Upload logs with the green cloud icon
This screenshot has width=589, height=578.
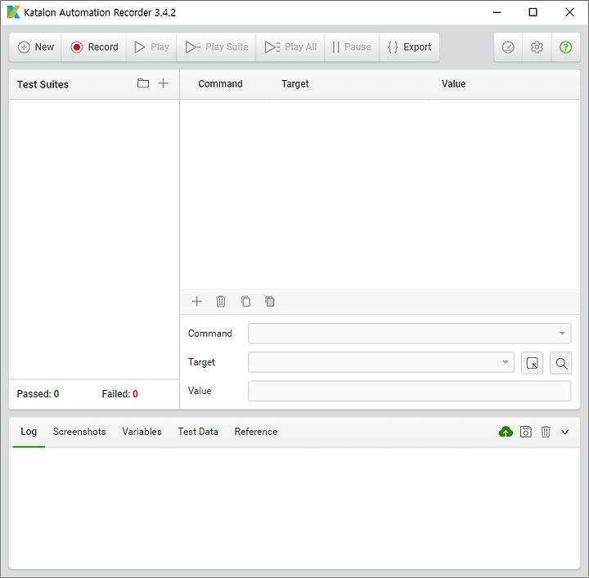506,432
